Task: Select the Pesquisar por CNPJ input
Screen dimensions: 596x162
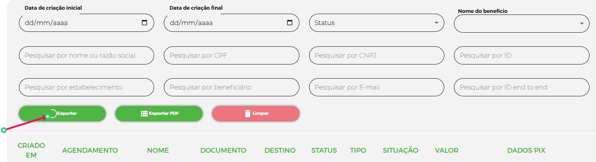Action: tap(376, 56)
